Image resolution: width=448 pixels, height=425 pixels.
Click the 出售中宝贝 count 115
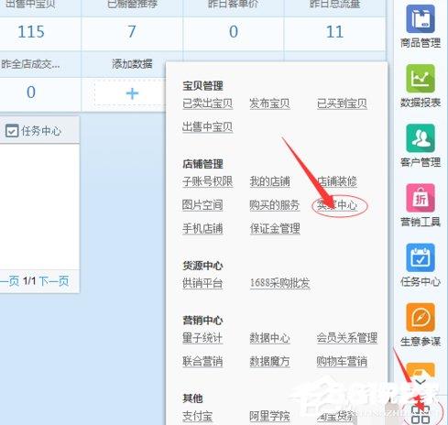click(31, 32)
